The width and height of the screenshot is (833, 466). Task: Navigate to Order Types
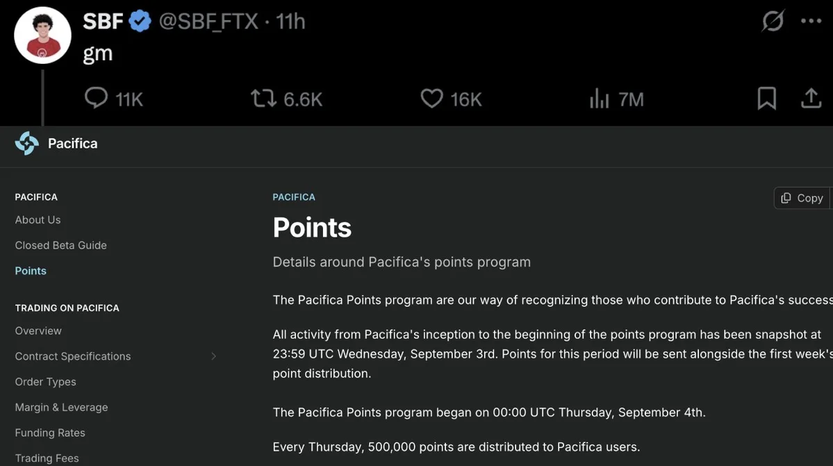pyautogui.click(x=45, y=382)
